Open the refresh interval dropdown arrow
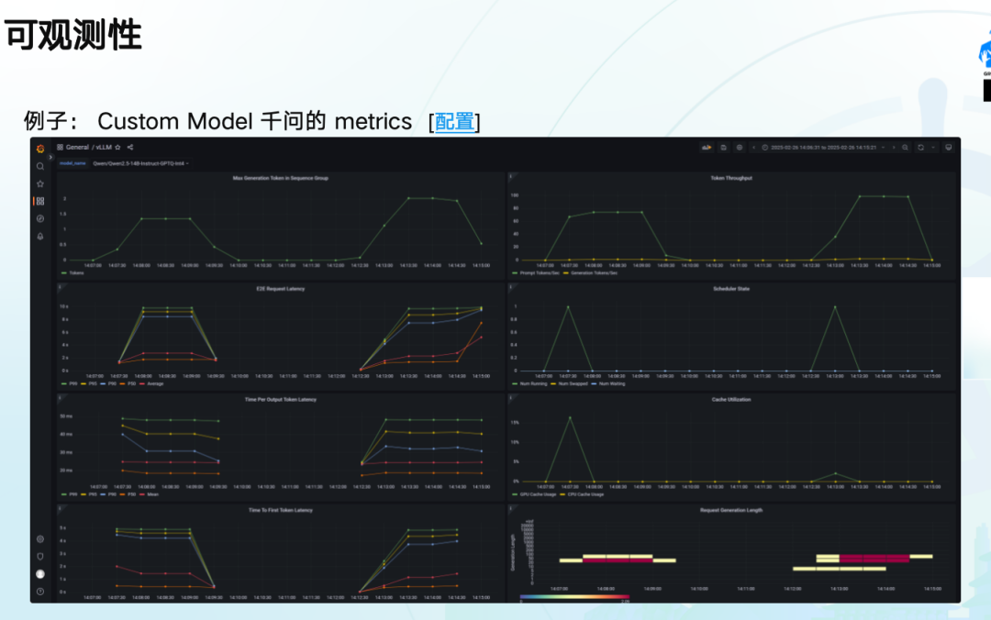Viewport: 991px width, 620px height. pyautogui.click(x=933, y=148)
